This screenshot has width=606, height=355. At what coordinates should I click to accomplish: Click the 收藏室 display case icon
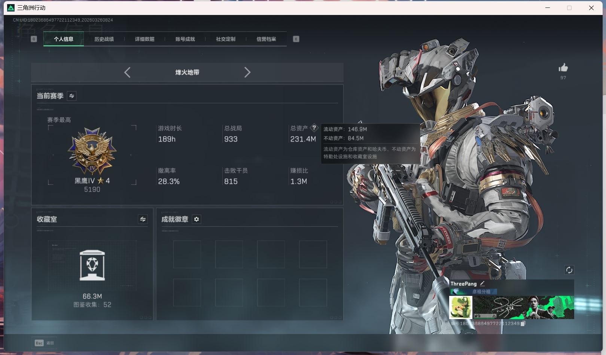coord(92,265)
